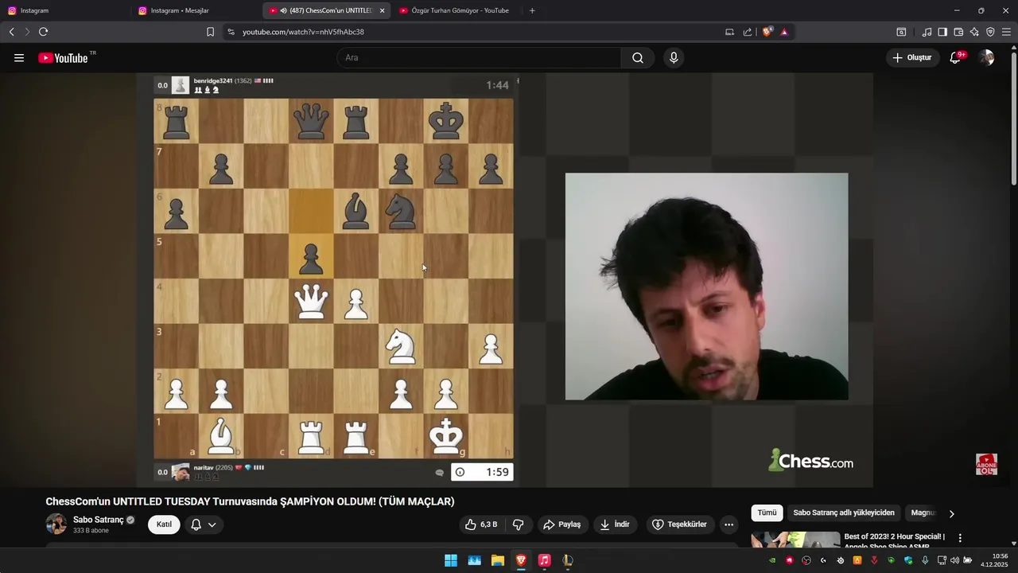
Task: Select the Tümü filter chip
Action: click(767, 513)
